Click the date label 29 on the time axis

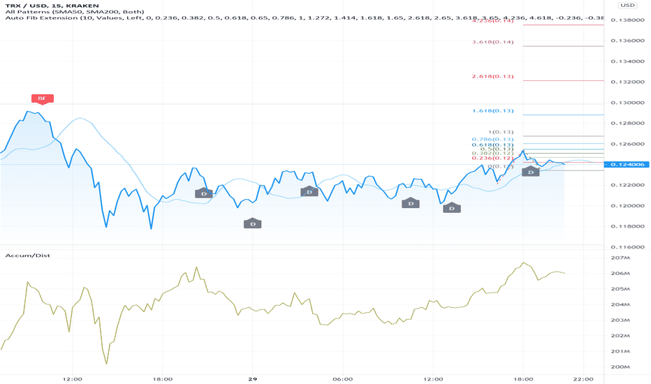tap(252, 379)
